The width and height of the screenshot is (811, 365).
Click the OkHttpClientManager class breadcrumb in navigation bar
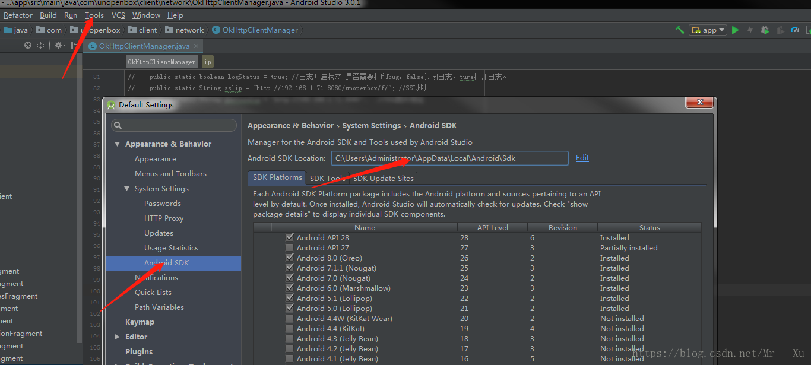coord(255,30)
